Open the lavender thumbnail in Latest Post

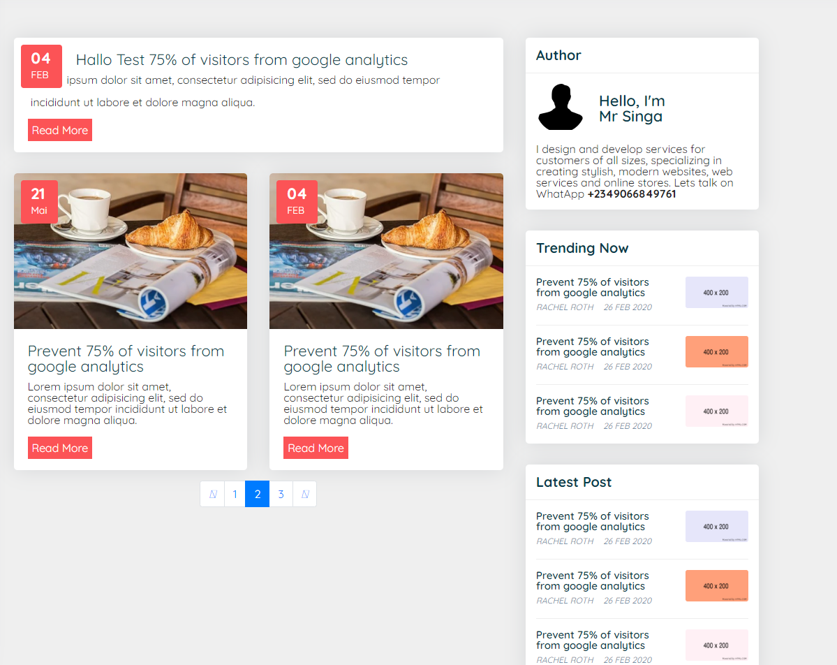click(716, 526)
